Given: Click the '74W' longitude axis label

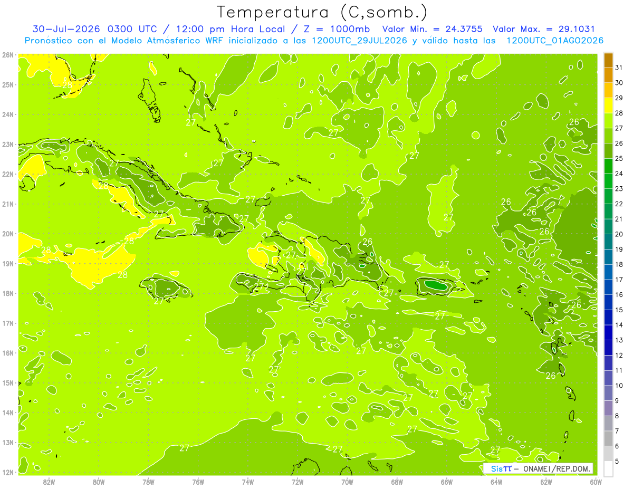Looking at the screenshot, I should tap(248, 482).
